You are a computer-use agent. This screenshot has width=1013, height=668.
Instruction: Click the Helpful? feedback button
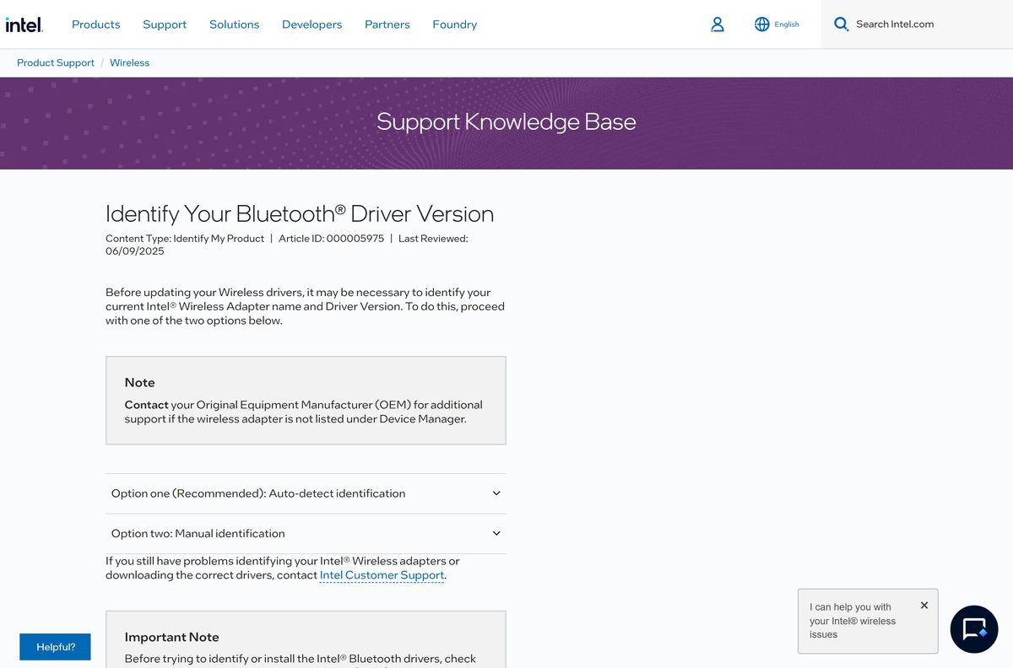55,647
